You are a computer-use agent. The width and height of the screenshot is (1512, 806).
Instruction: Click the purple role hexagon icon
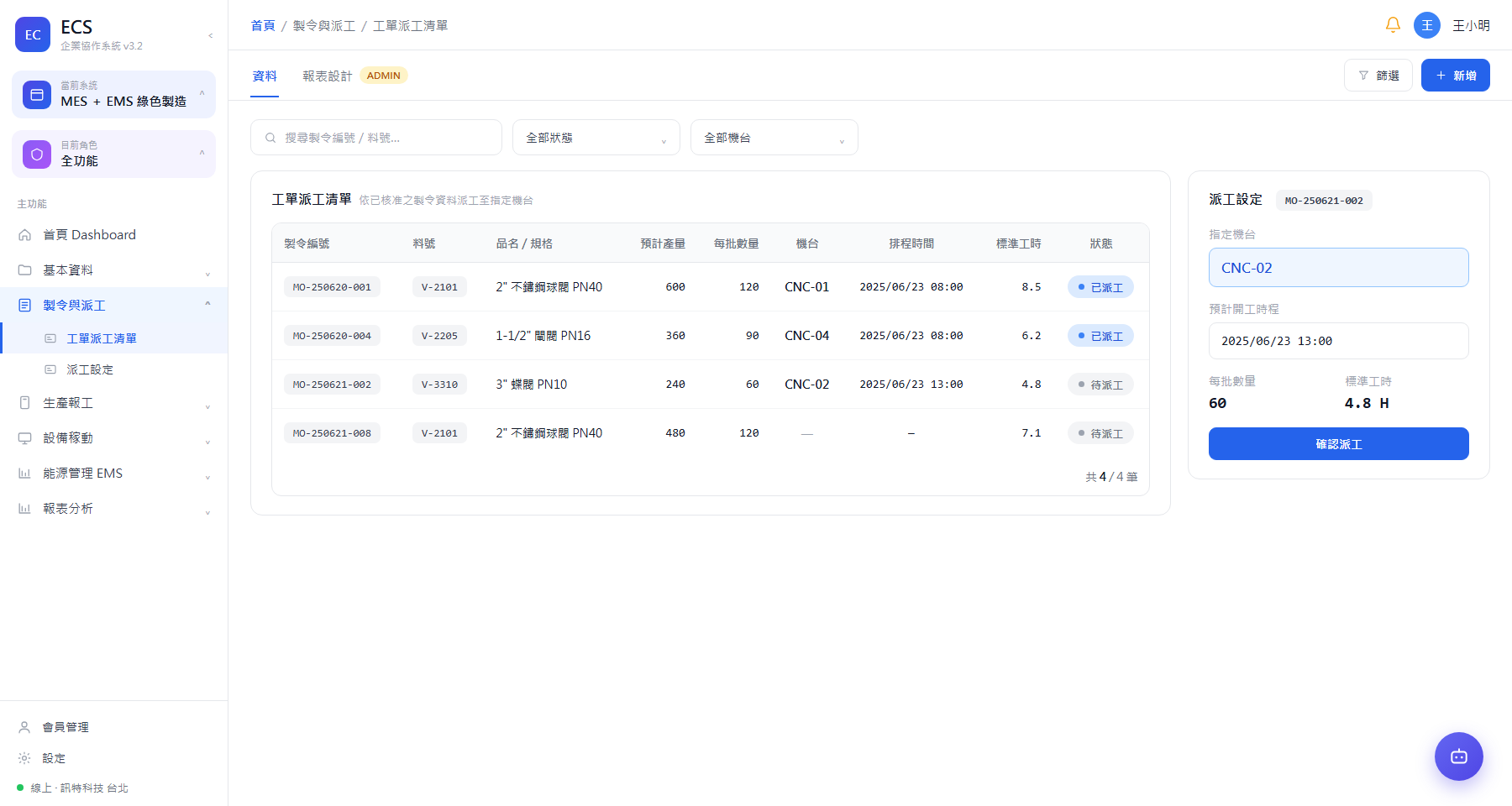(37, 154)
